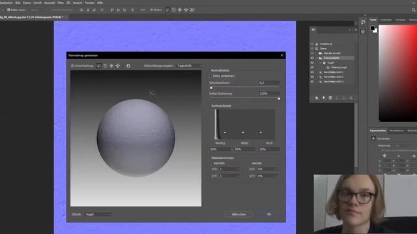
Task: Open the 3D menu
Action: 68,3
